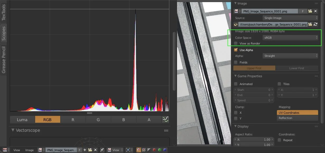Click the animation End value field
The width and height of the screenshot is (325, 153).
coord(254,95)
